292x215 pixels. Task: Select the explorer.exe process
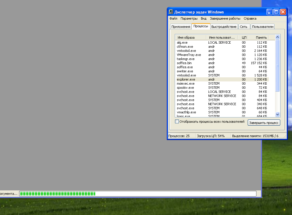tap(222, 79)
